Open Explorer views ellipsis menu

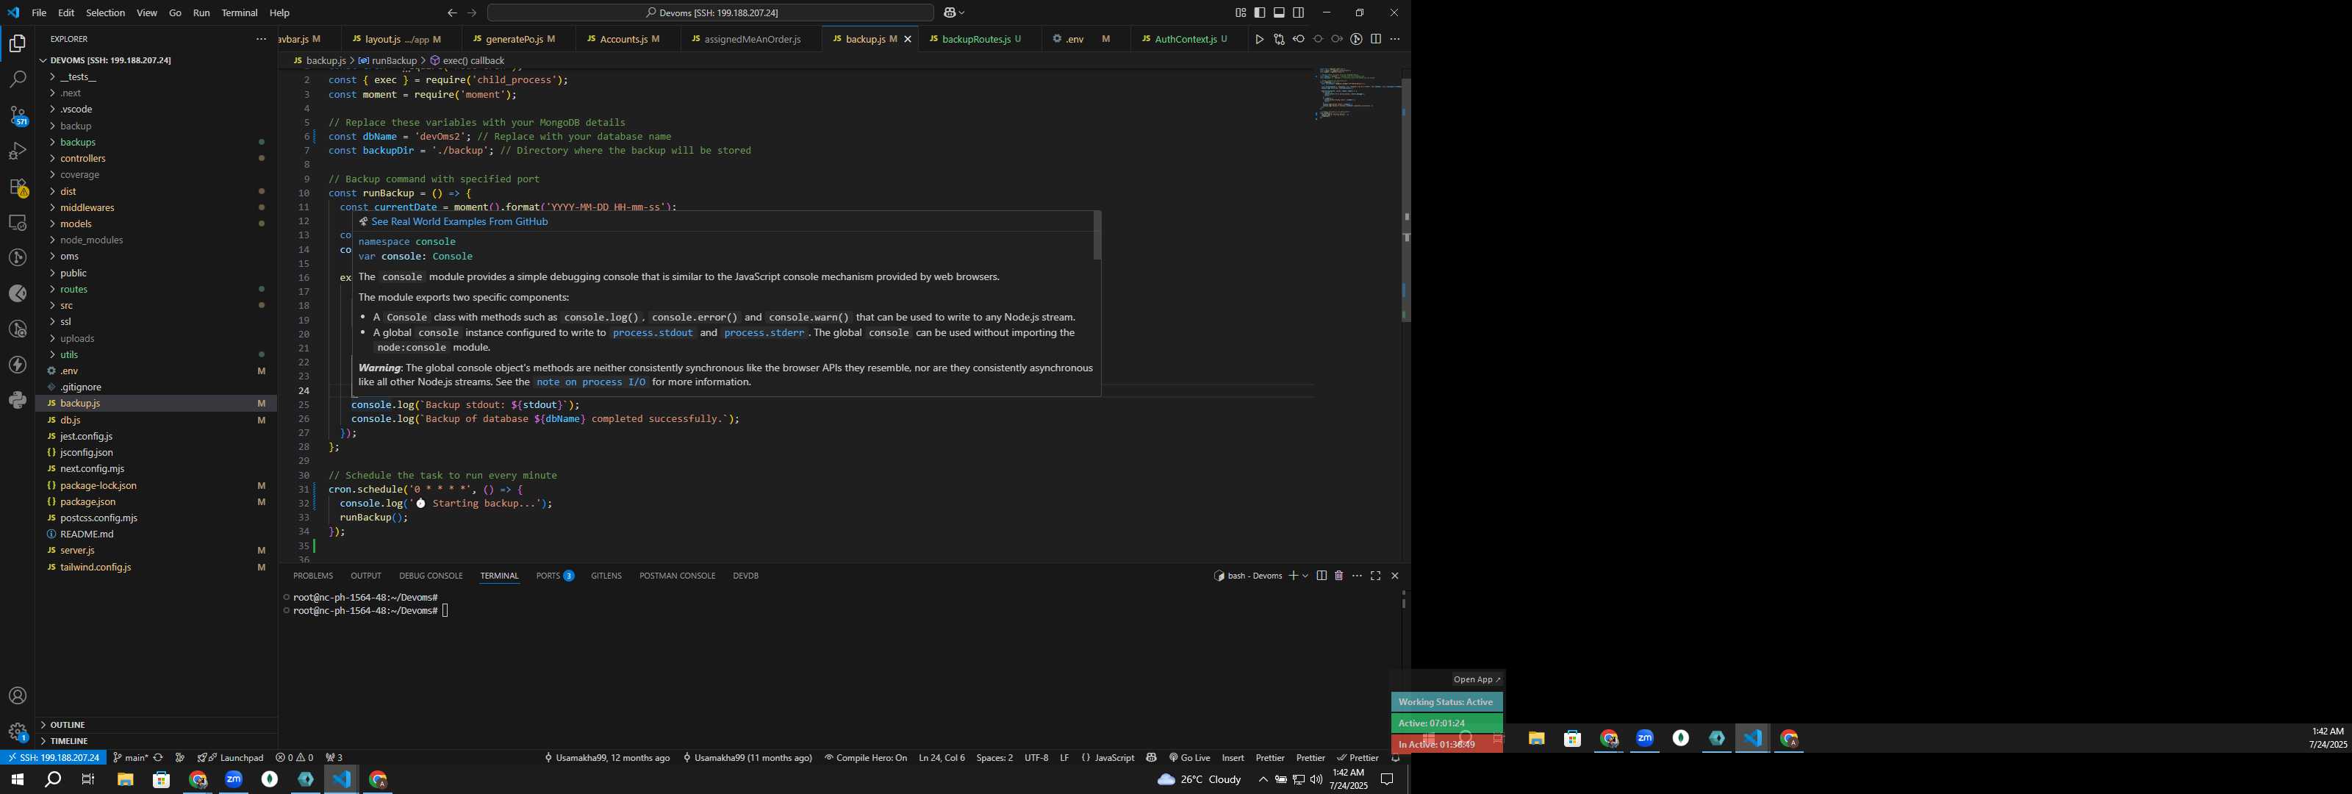(x=261, y=39)
